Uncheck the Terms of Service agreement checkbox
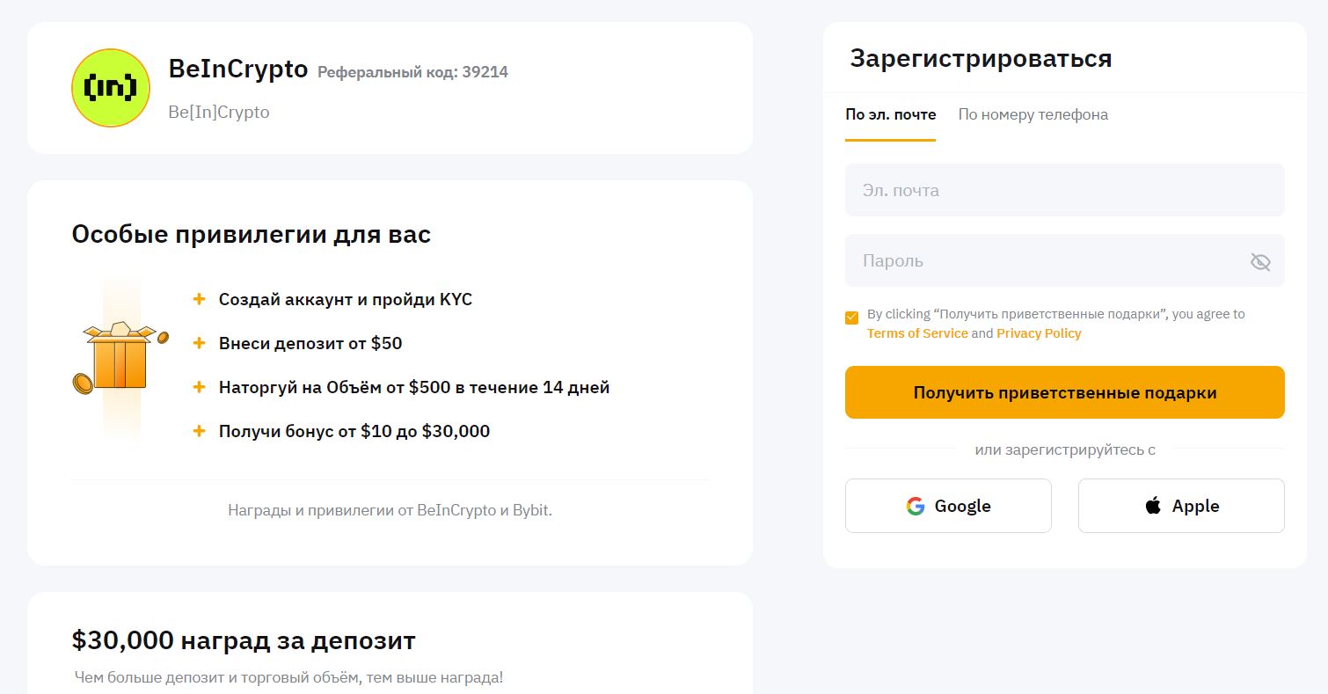The width and height of the screenshot is (1328, 694). coord(851,318)
